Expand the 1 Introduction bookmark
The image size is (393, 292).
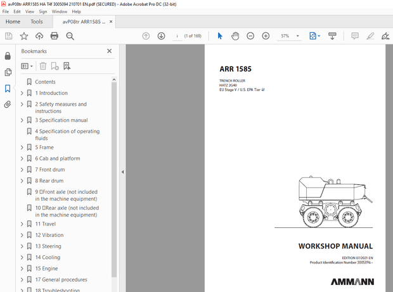pos(22,93)
